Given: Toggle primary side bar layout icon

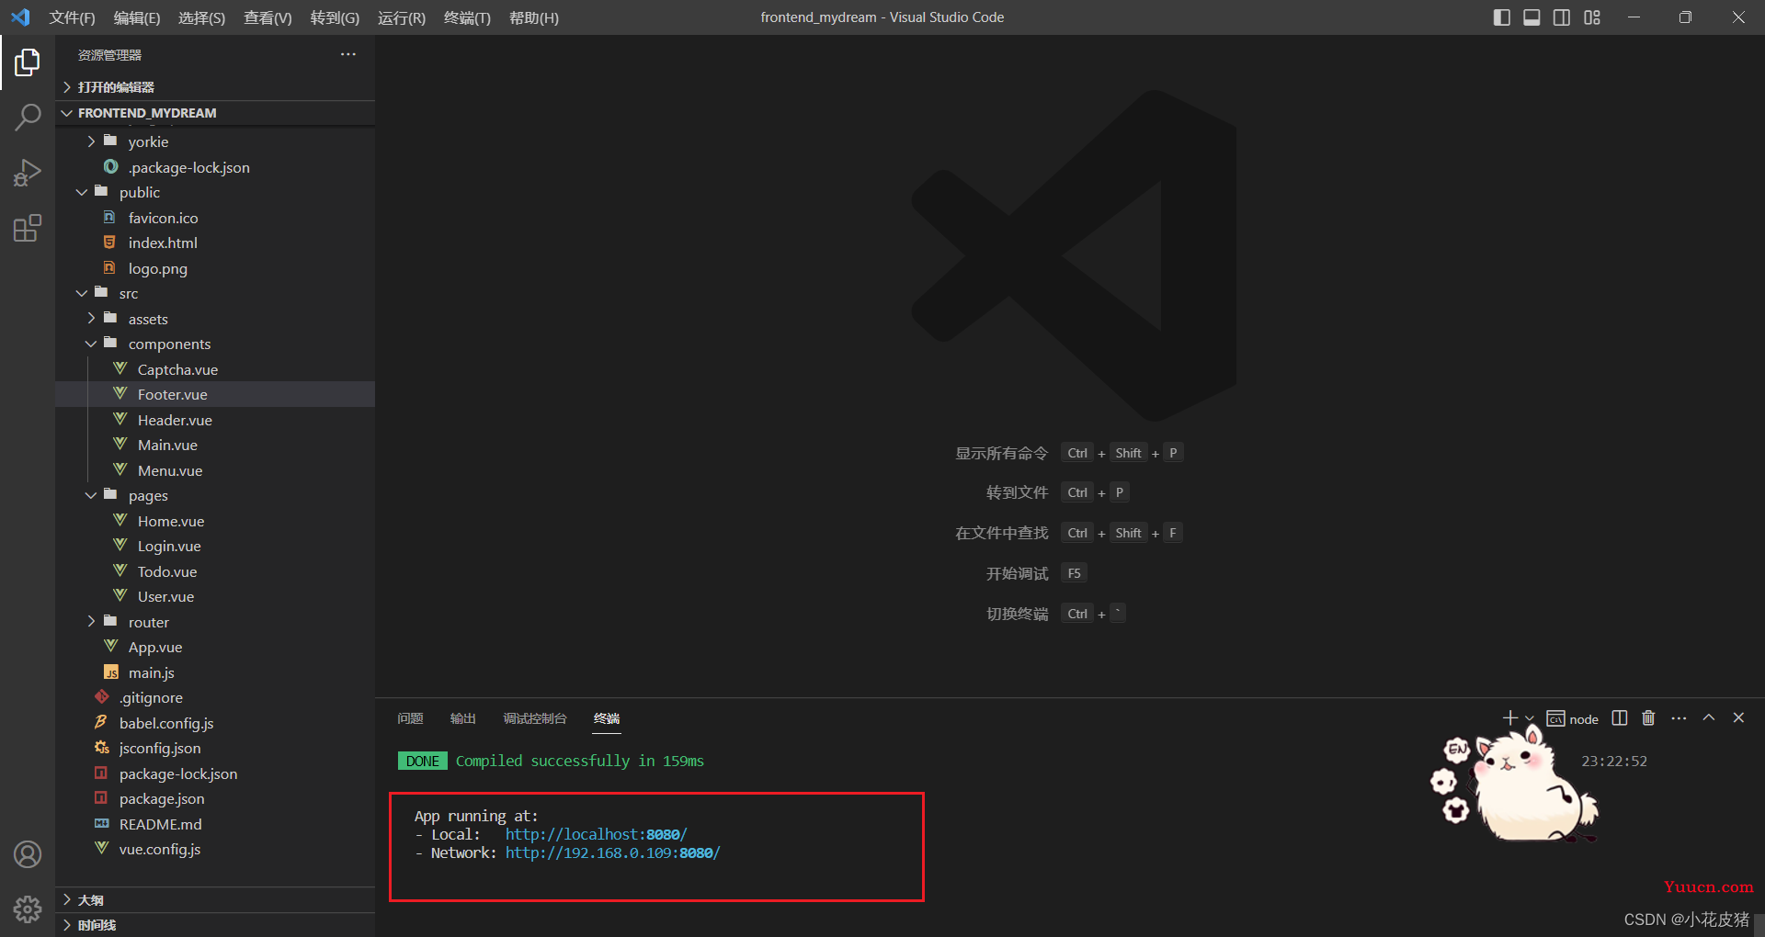Looking at the screenshot, I should coord(1502,17).
